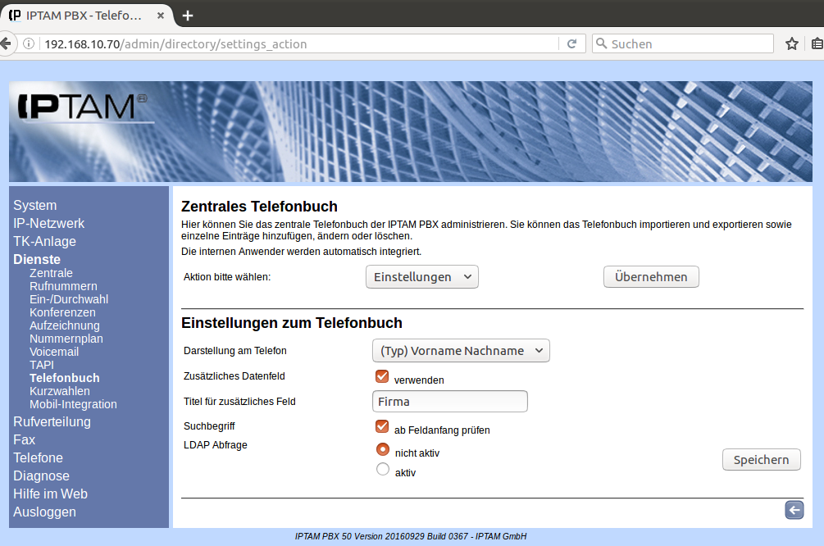Expand the 'Rufverteilung' sidebar section
This screenshot has height=546, width=824.
click(52, 421)
